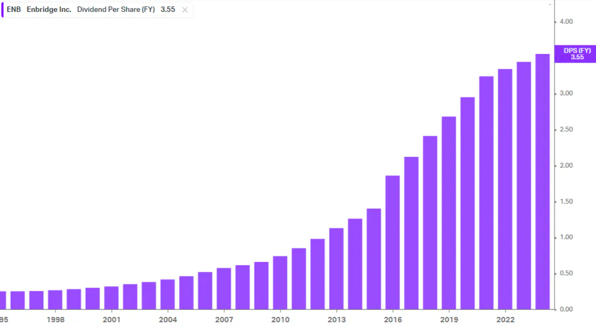Click the Dividend Per Share (FY) label
The width and height of the screenshot is (596, 326).
click(116, 10)
